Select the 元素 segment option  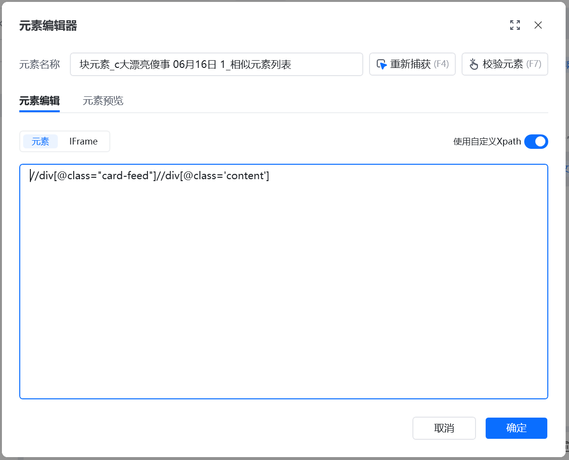point(40,141)
